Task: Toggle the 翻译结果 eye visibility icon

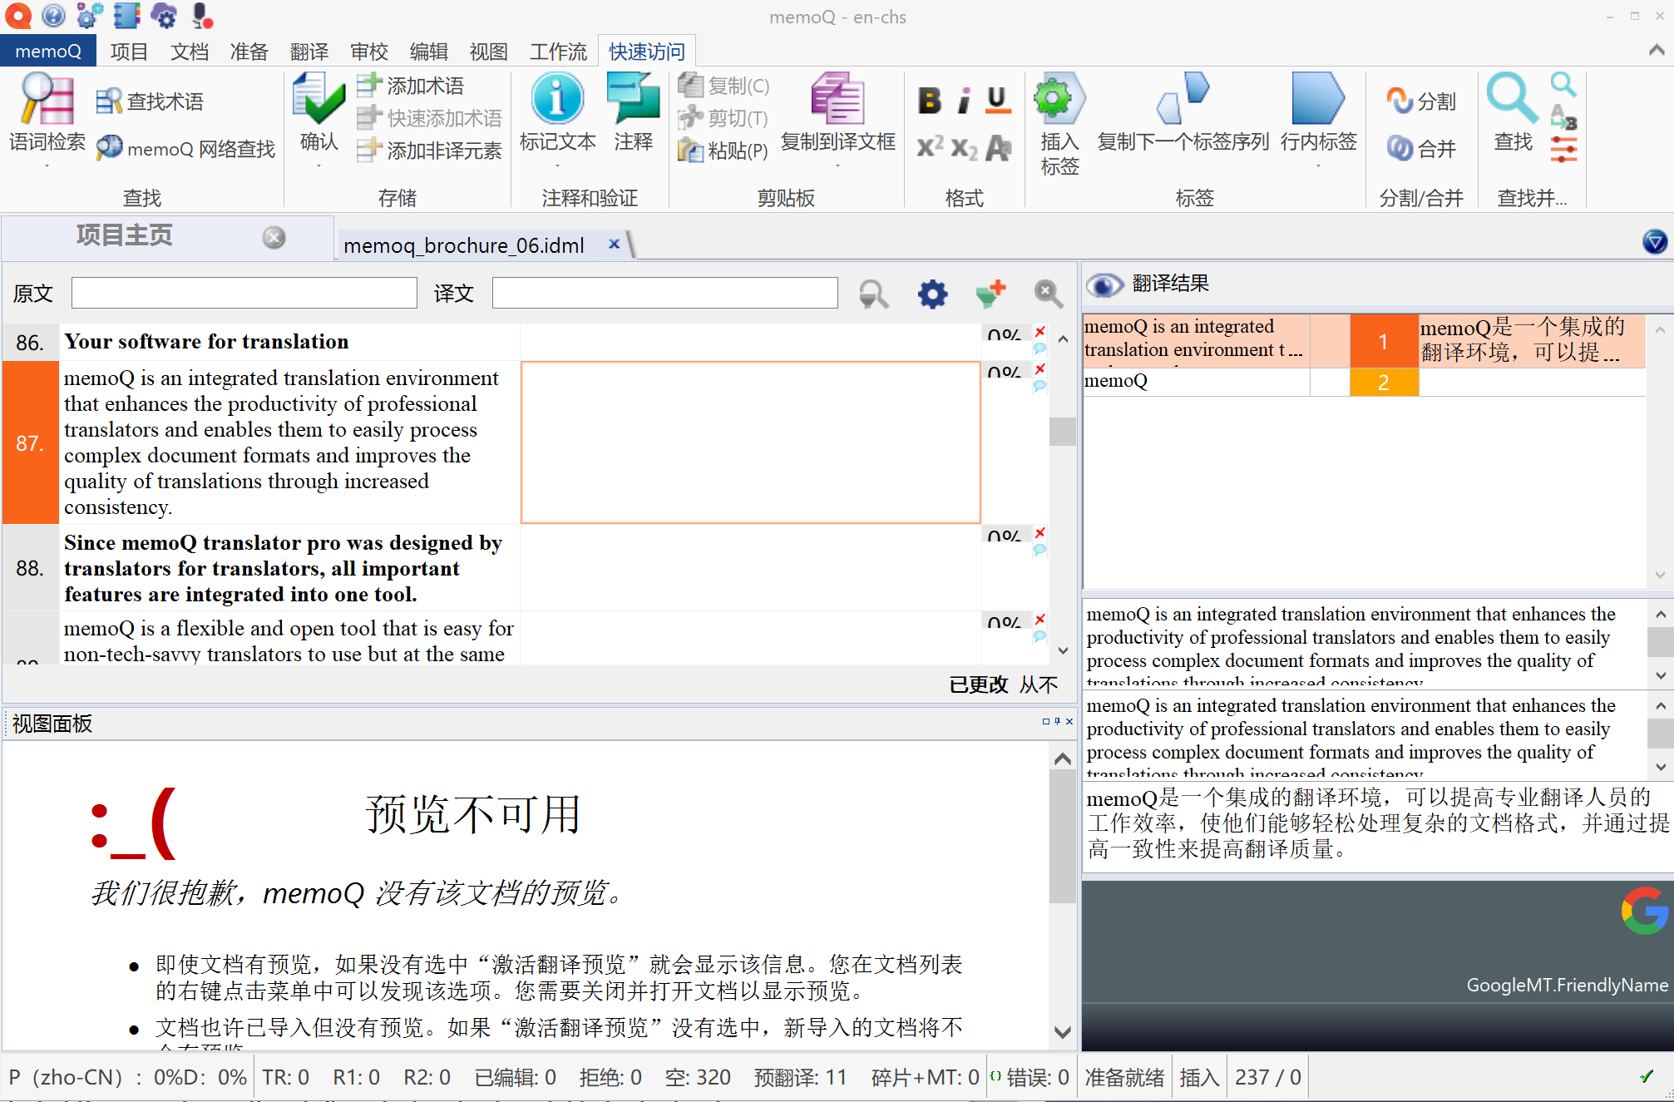Action: (x=1104, y=284)
